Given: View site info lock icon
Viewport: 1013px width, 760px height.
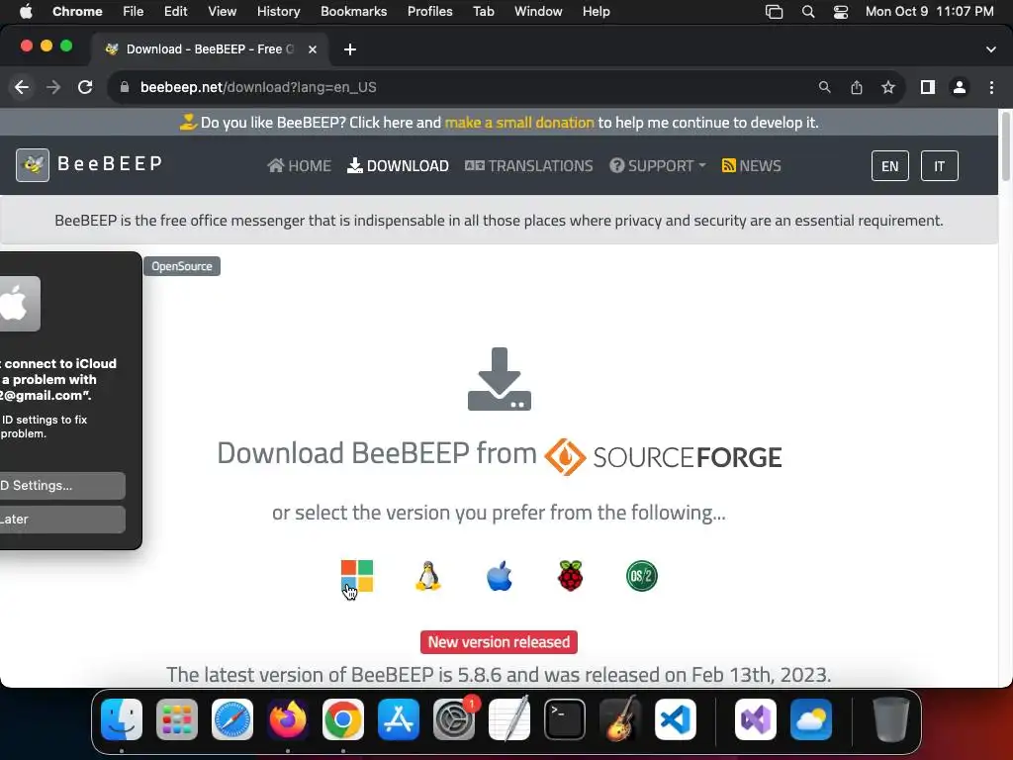Looking at the screenshot, I should click(125, 87).
